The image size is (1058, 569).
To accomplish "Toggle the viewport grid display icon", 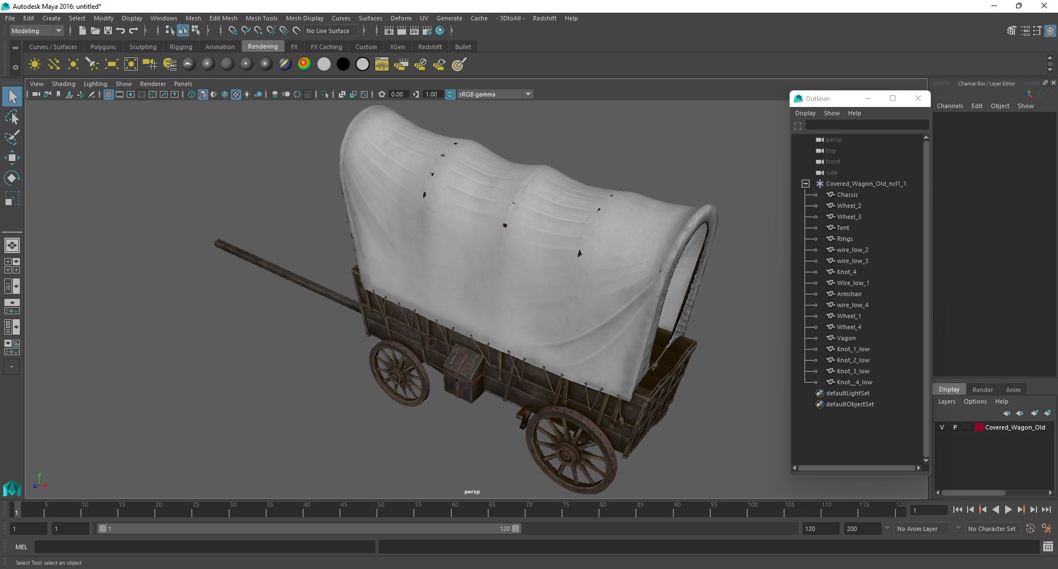I will pos(109,94).
